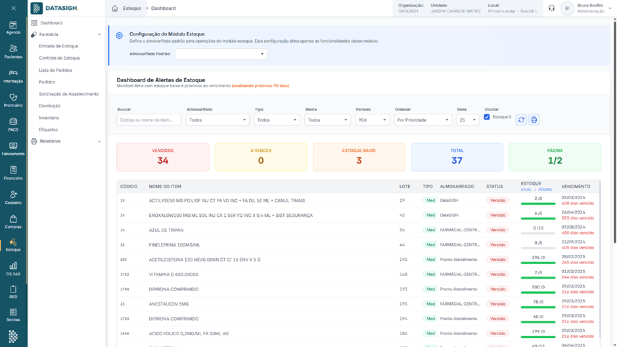
Task: Open the Almoxarifado Padrão dropdown
Action: point(221,54)
